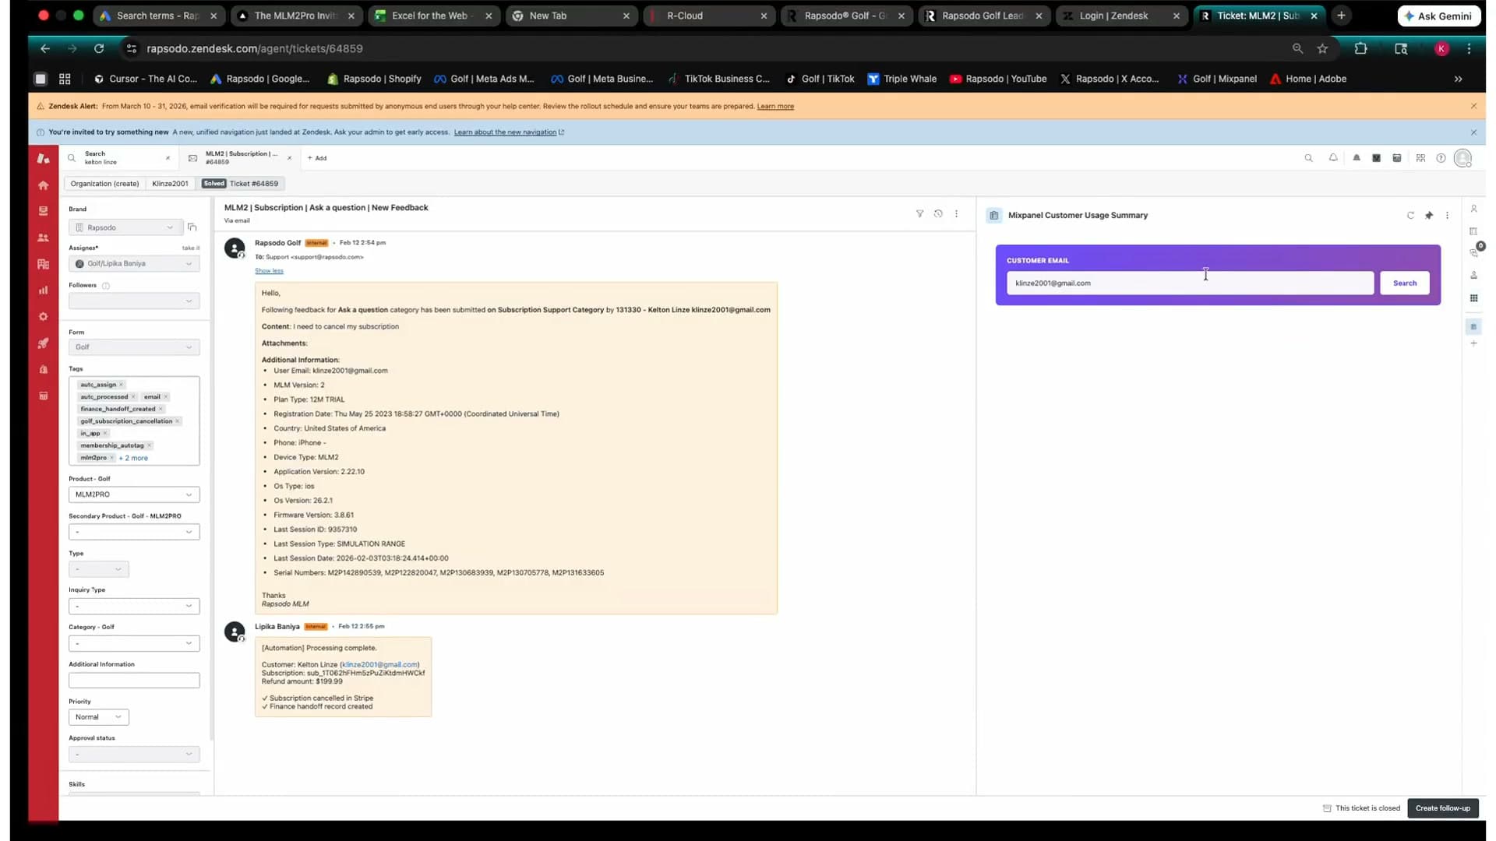Open the Zendesk Home sidebar icon
This screenshot has width=1496, height=841.
pos(43,185)
